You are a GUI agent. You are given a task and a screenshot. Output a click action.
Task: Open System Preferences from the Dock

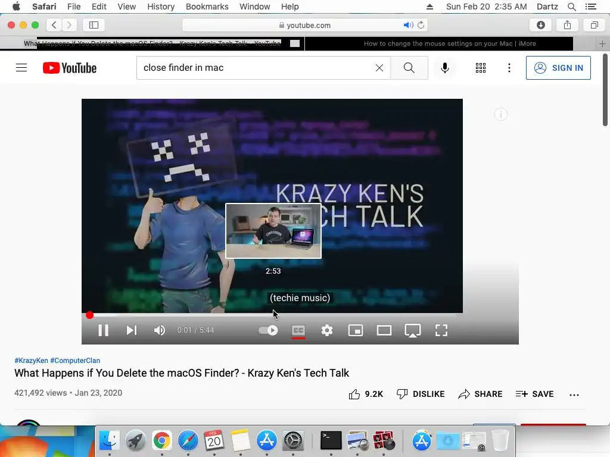(x=293, y=440)
